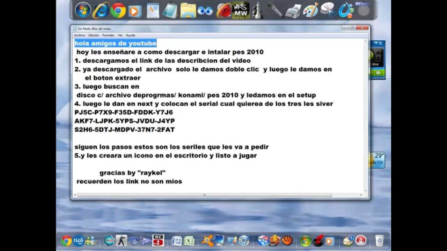
Task: Click the serial "PJ5C-P7X9-F35D-FDDK-Y7J6"
Action: tap(124, 112)
